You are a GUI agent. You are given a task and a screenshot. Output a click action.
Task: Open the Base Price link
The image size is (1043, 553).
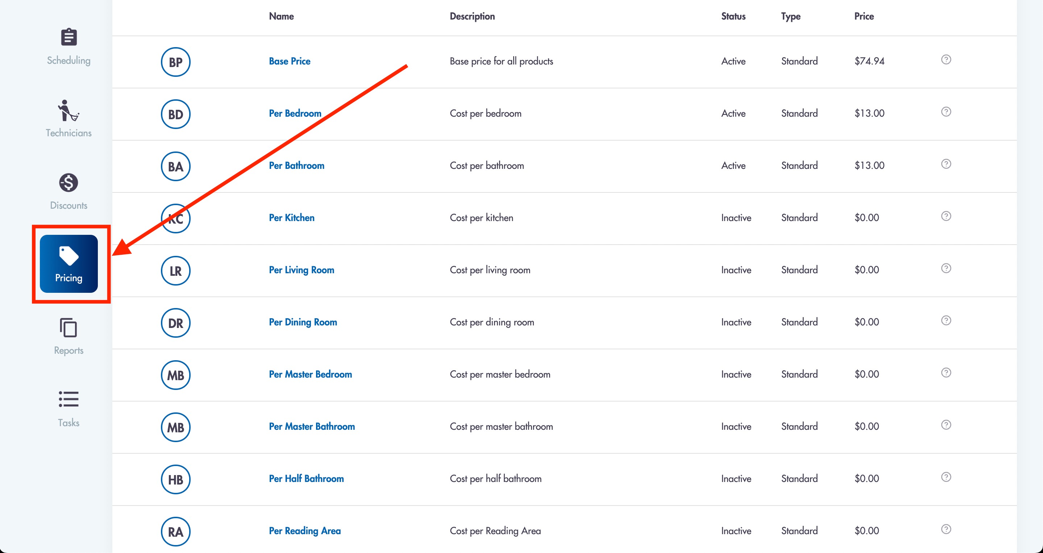tap(290, 61)
